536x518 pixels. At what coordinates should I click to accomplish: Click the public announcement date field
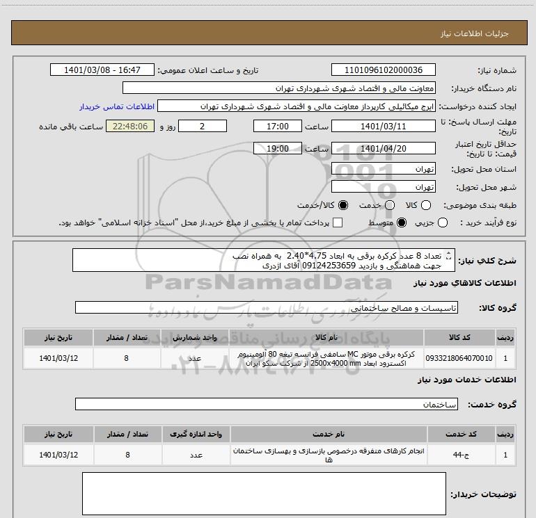102,70
